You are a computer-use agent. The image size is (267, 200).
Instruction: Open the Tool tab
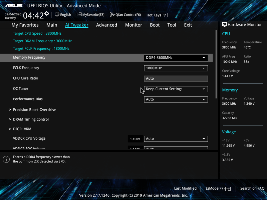(172, 25)
